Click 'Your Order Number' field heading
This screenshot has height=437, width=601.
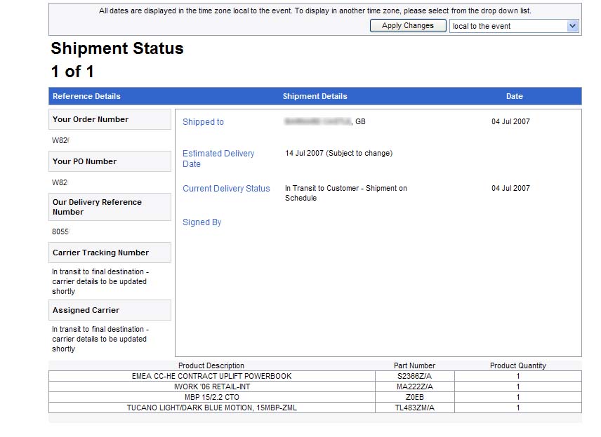pos(110,119)
